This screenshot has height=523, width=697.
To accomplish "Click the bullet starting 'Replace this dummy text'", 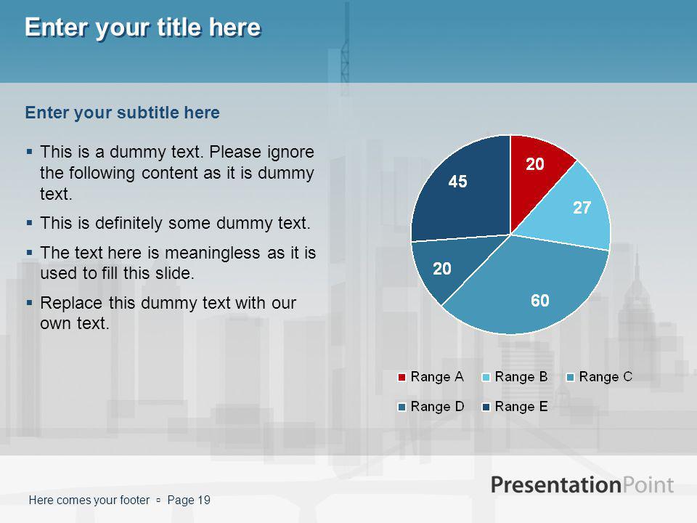I will [x=168, y=313].
